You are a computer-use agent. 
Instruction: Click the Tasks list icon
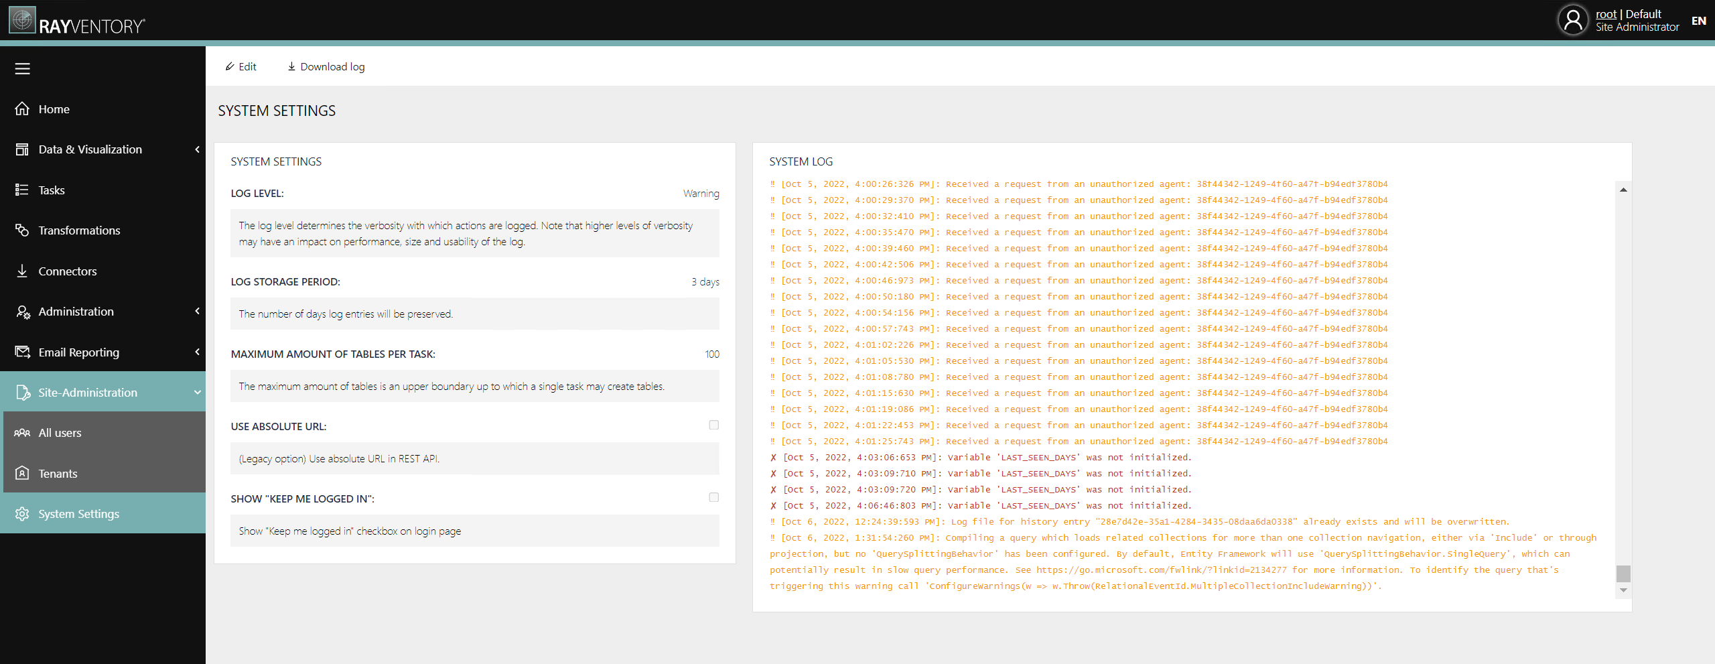(23, 190)
